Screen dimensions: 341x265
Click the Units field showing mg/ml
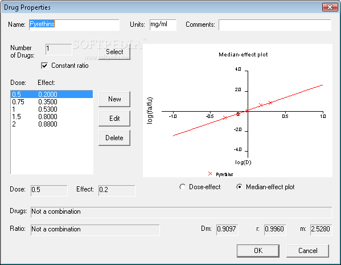(163, 25)
